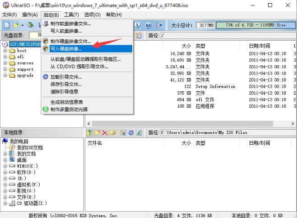
Task: Expand the upgrade folder tree node
Action: 5,76
